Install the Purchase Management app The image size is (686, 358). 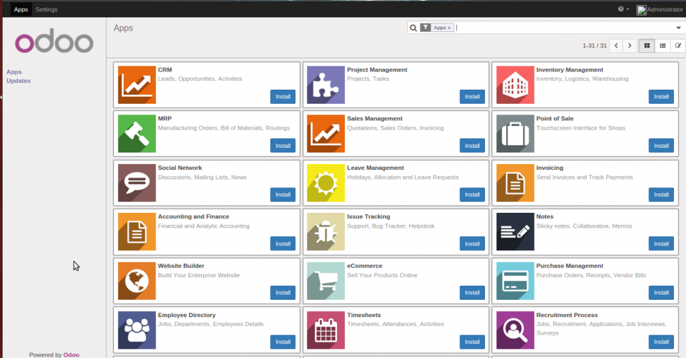(x=661, y=292)
